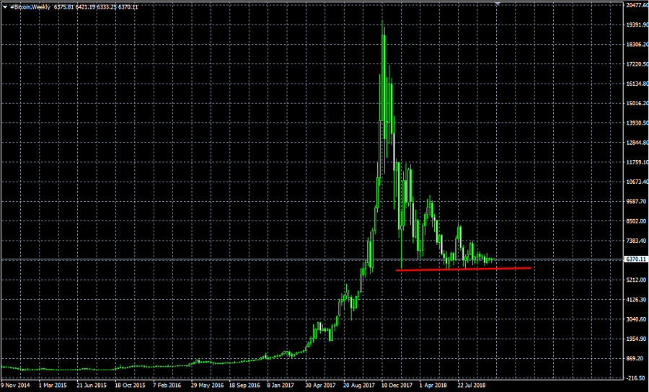Click the 1954.90 price axis label

point(635,339)
